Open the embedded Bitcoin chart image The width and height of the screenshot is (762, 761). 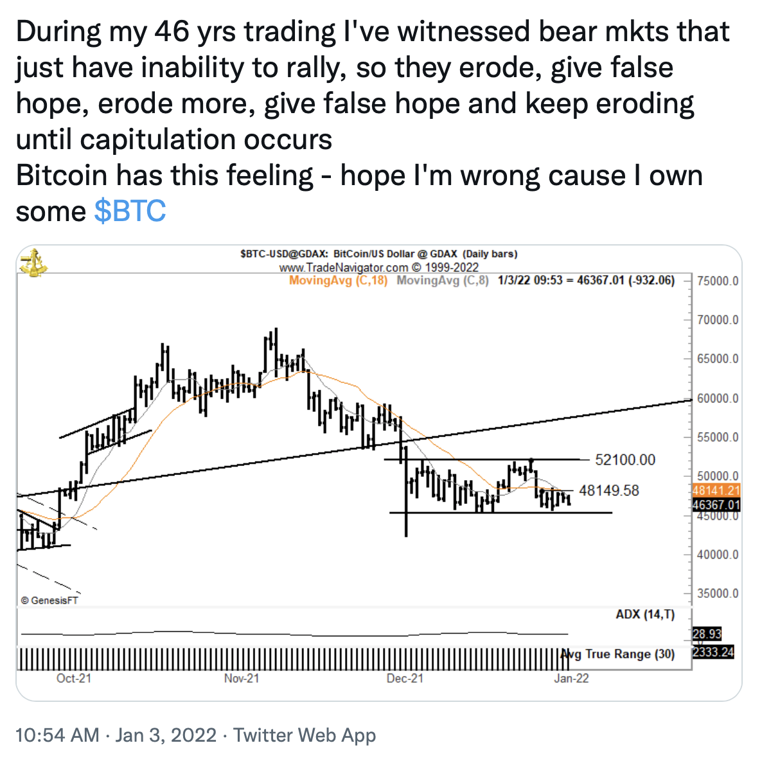[378, 472]
